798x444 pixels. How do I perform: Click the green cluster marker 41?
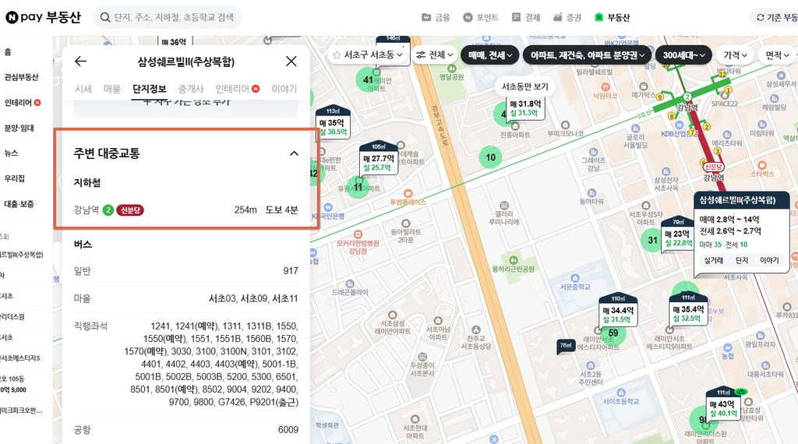pos(368,80)
